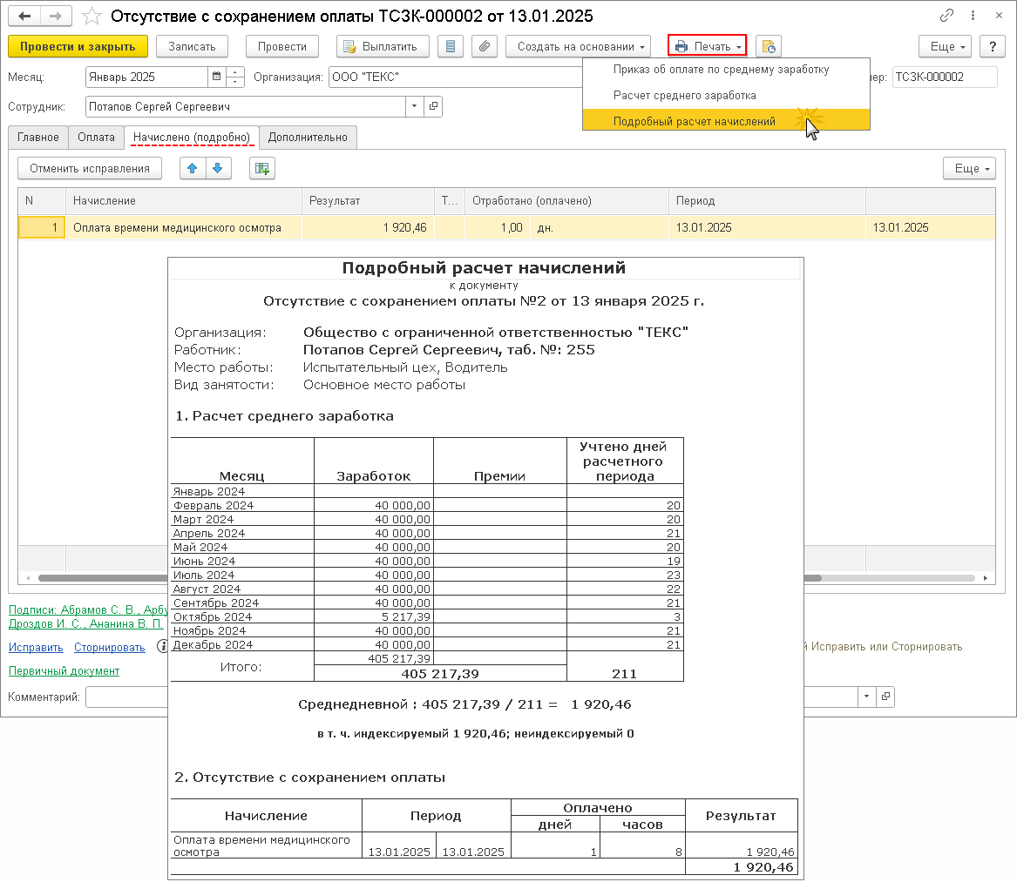Switch to the Дополнительно tab
The image size is (1017, 882).
tap(308, 138)
